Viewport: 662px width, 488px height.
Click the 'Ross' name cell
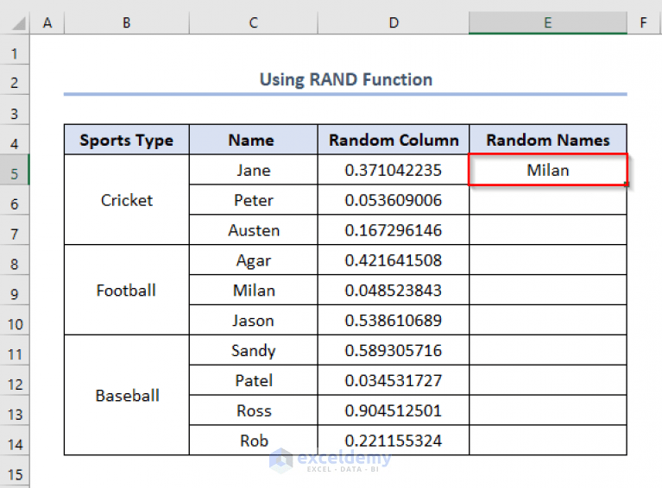(253, 410)
